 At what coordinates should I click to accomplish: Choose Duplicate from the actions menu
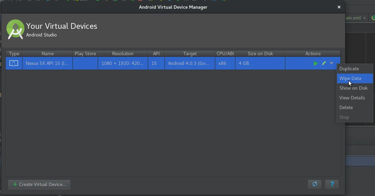click(355, 69)
